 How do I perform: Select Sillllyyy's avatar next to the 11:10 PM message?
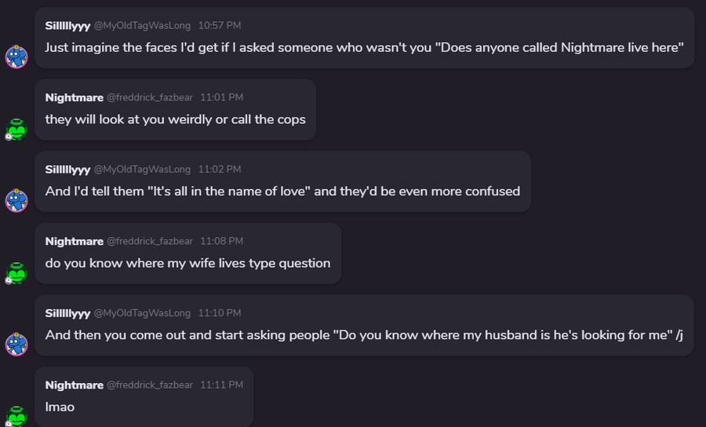pyautogui.click(x=16, y=344)
